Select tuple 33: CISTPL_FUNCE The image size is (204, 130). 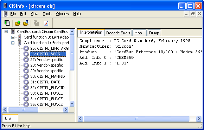(46, 93)
